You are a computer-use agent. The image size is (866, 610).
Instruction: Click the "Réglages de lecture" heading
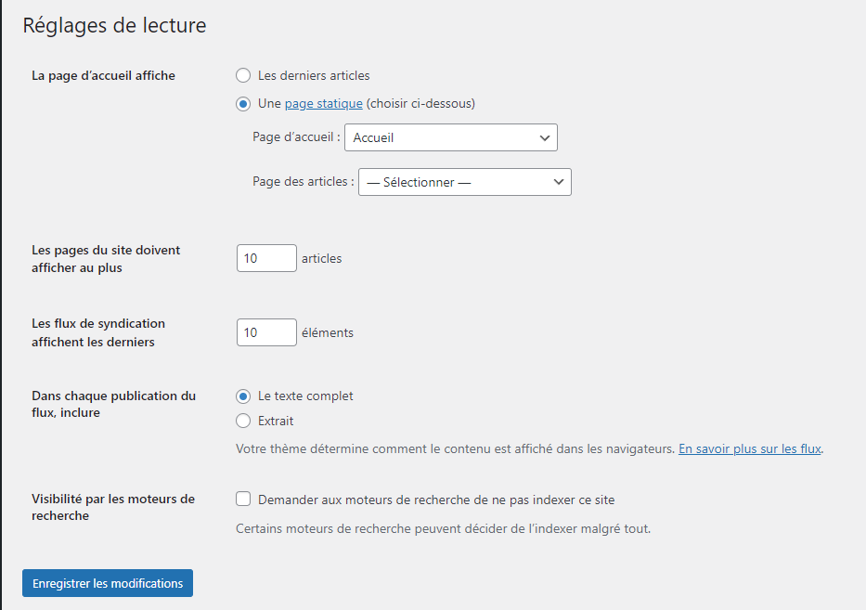coord(114,25)
